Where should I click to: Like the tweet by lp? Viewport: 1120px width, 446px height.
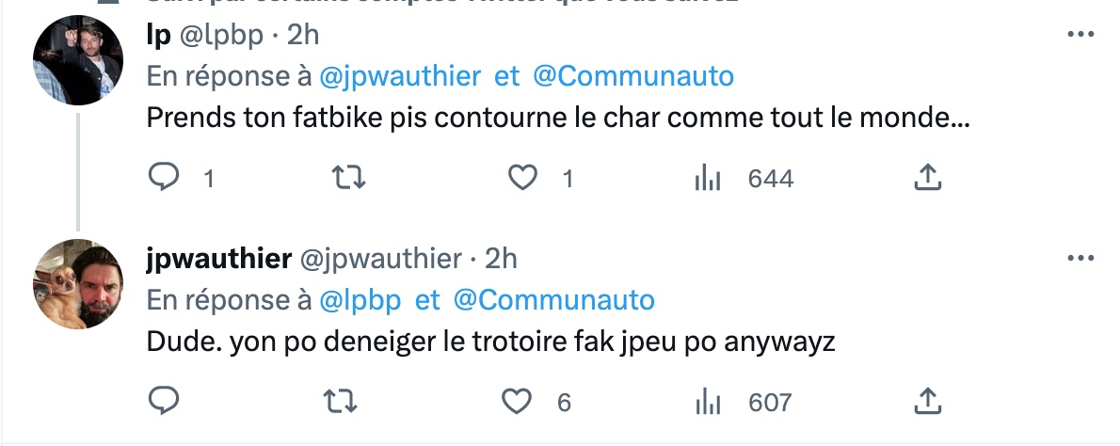522,177
